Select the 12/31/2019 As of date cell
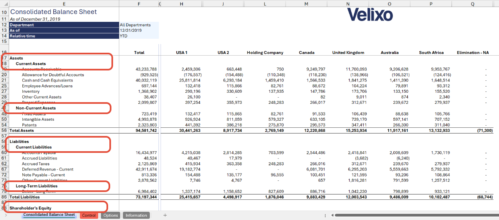The image size is (499, 220). (x=139, y=30)
